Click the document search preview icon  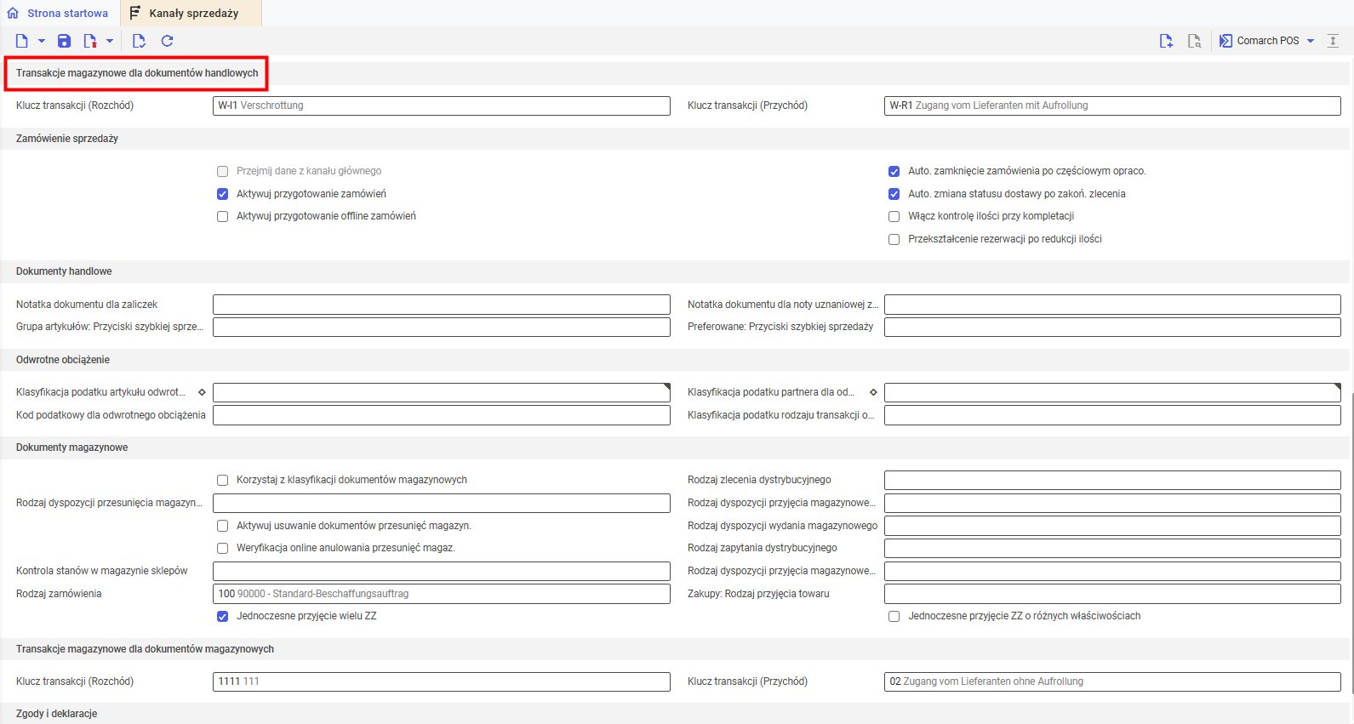1195,41
